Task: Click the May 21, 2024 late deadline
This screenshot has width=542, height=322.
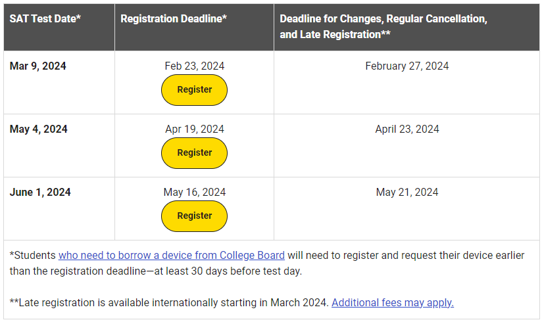Action: [407, 192]
